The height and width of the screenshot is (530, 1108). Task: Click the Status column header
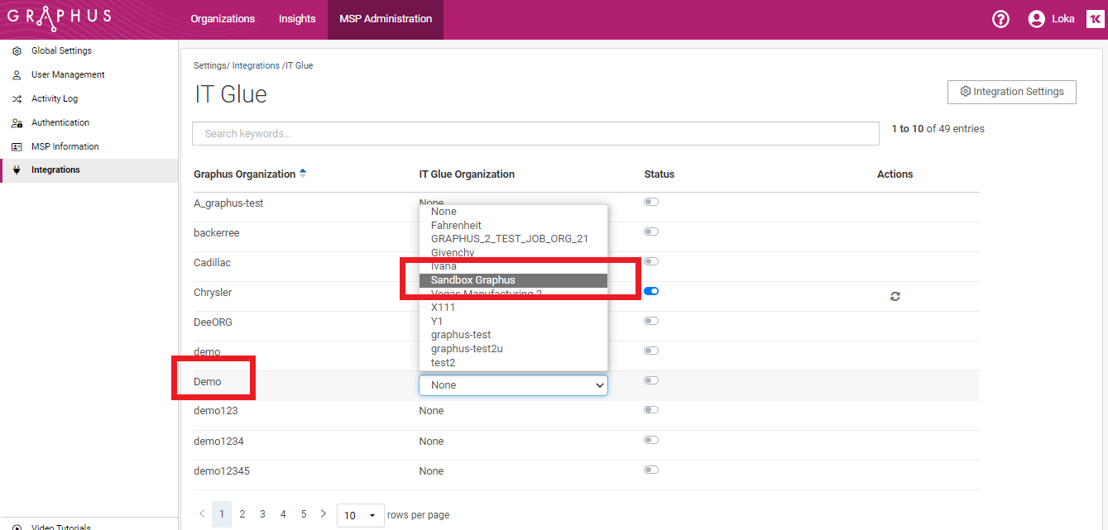pos(660,174)
